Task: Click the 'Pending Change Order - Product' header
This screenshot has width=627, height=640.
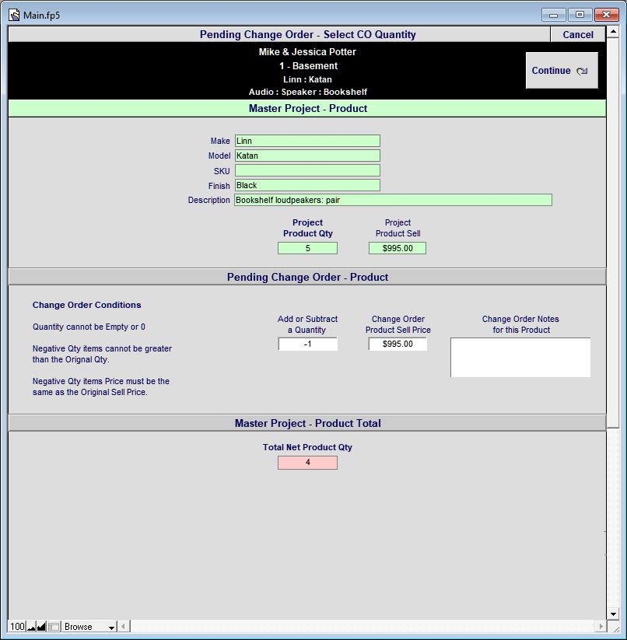Action: 307,277
